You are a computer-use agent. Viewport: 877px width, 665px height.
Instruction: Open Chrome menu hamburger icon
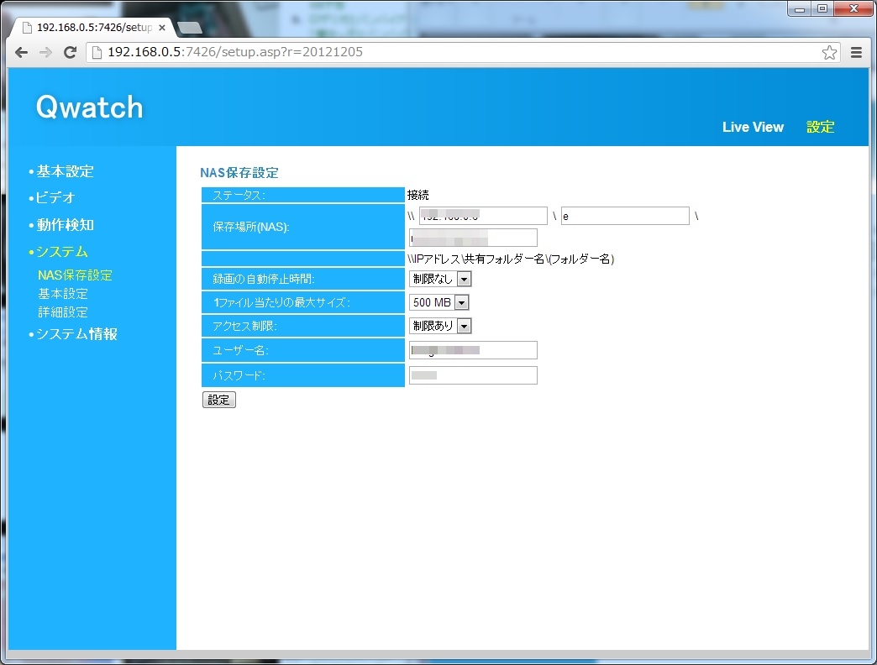[856, 53]
